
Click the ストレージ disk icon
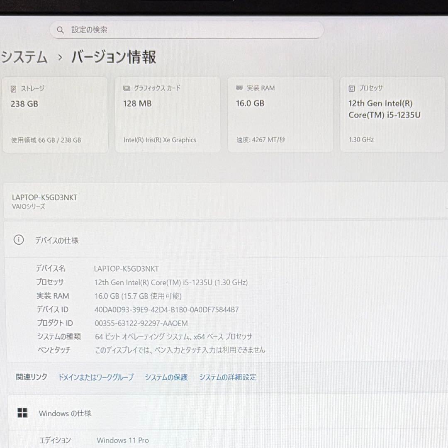[x=13, y=89]
